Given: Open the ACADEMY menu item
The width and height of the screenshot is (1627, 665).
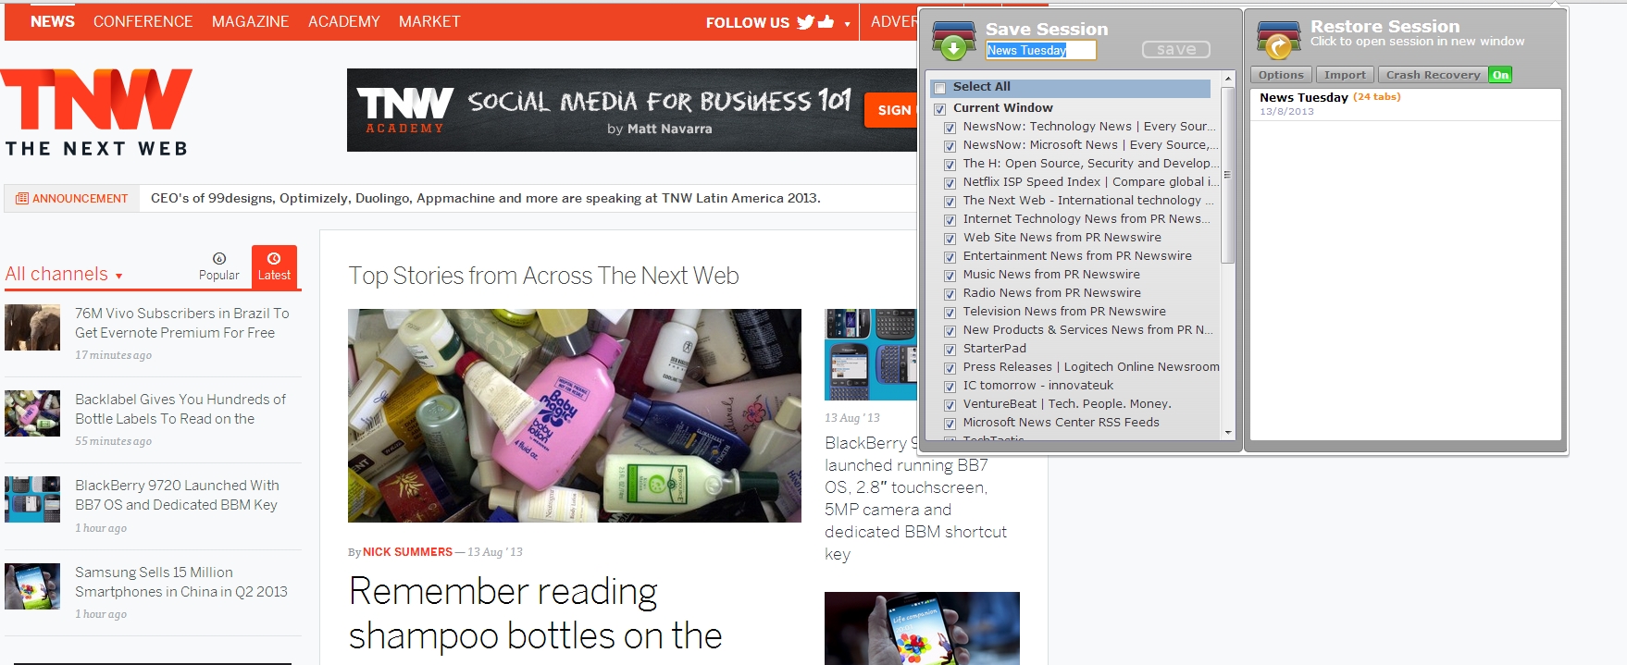Looking at the screenshot, I should tap(344, 21).
